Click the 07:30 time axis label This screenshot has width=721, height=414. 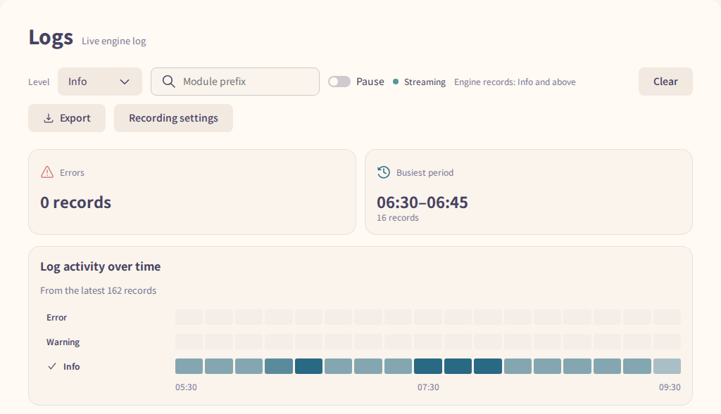(x=428, y=387)
